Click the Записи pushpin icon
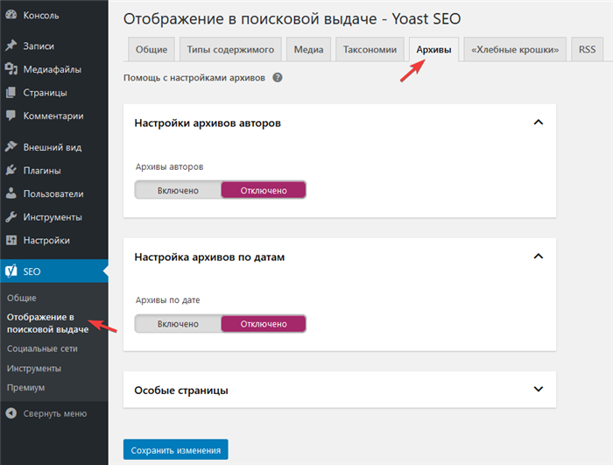Image resolution: width=613 pixels, height=465 pixels. pos(11,46)
